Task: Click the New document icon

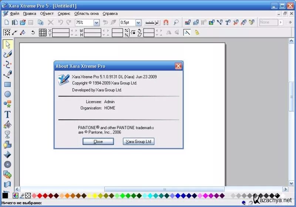Action: [x=7, y=22]
